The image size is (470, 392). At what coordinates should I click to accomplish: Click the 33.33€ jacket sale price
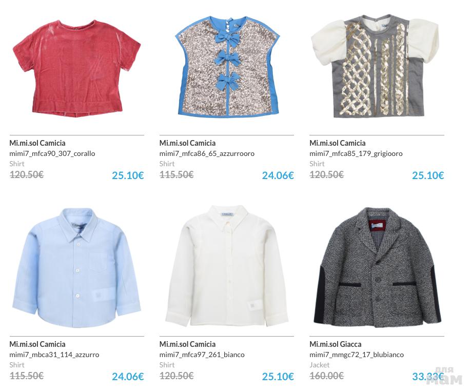pyautogui.click(x=428, y=377)
